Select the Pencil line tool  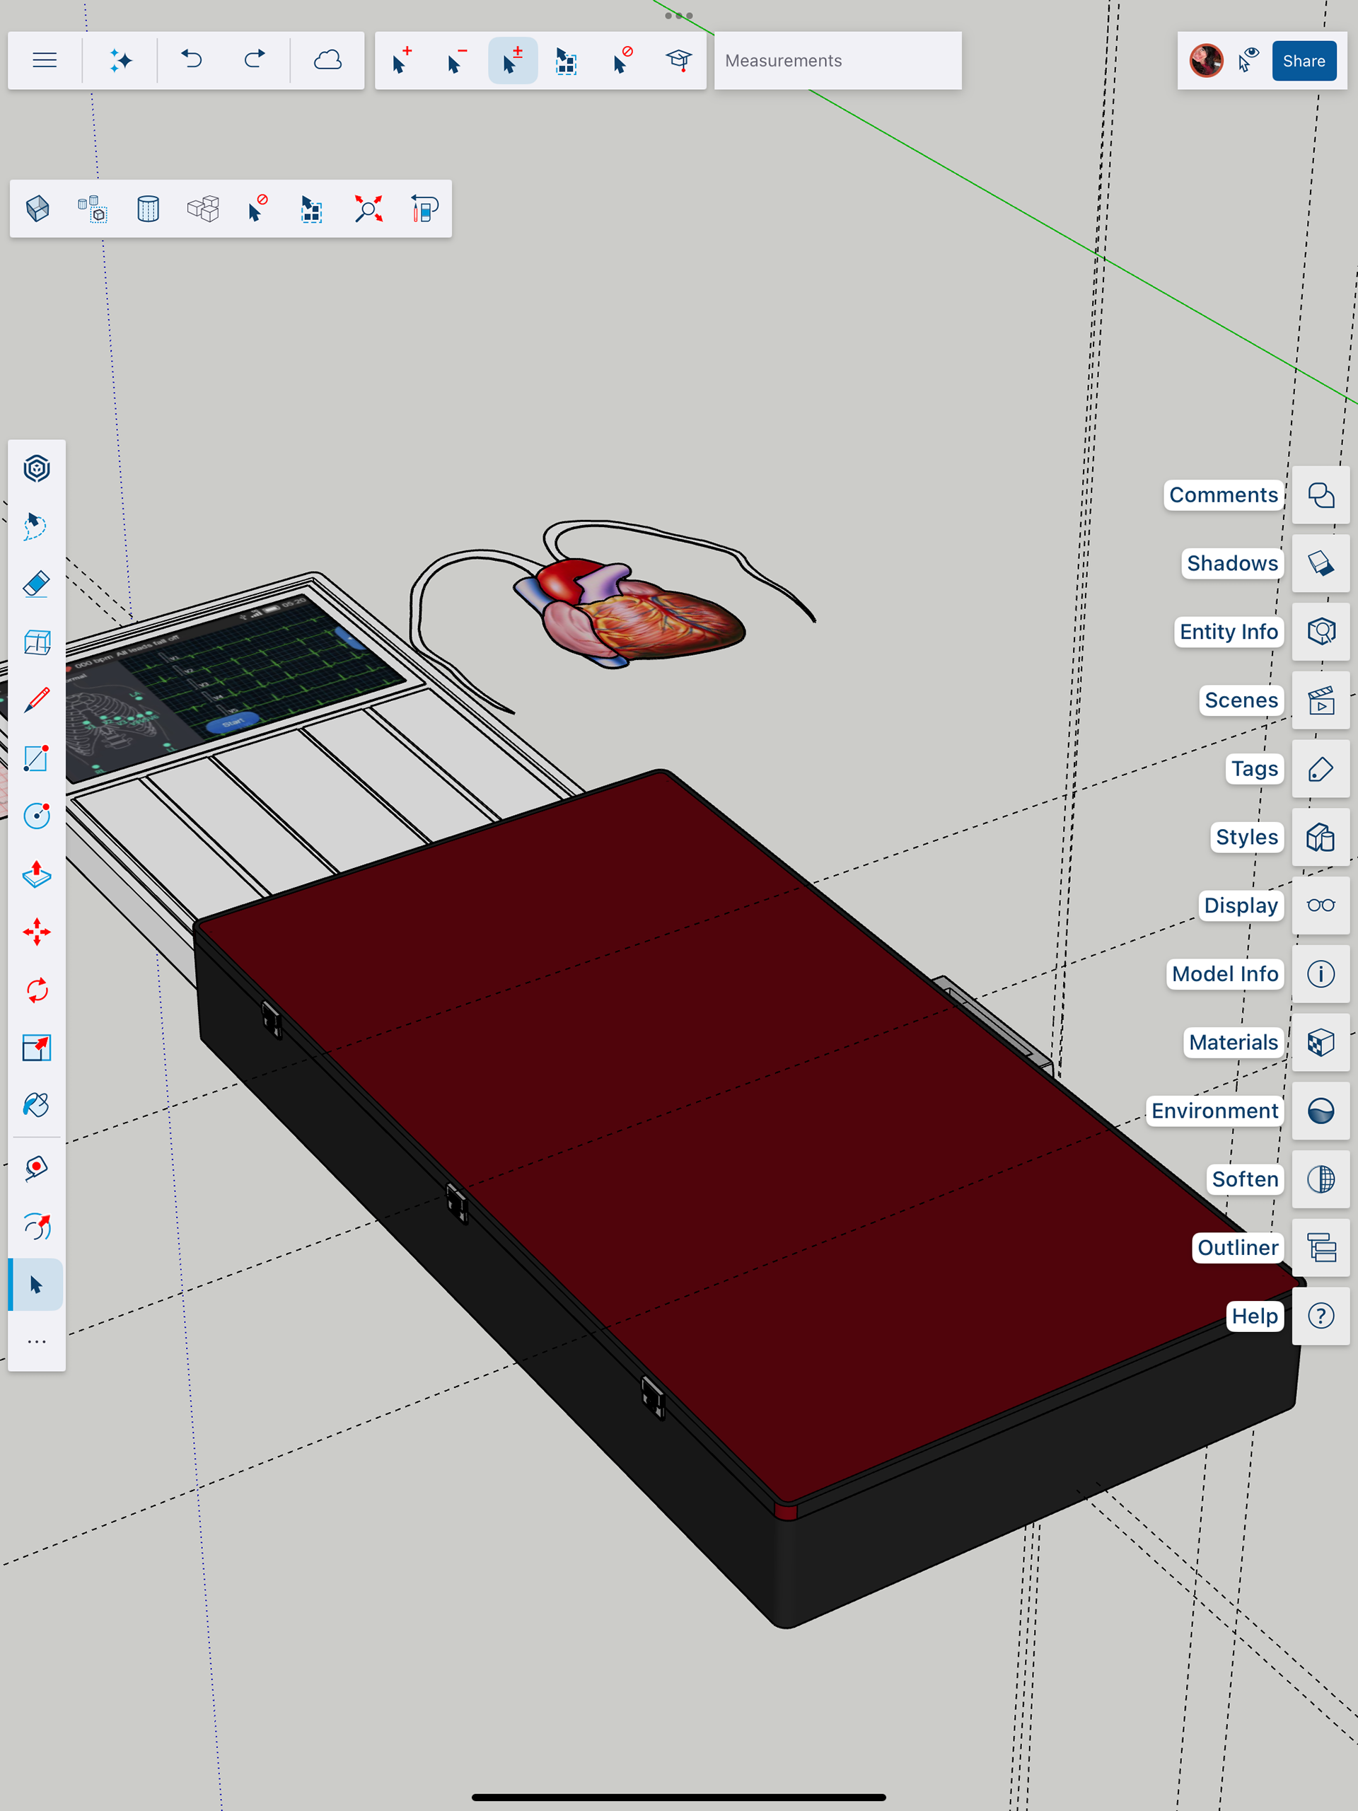[36, 700]
